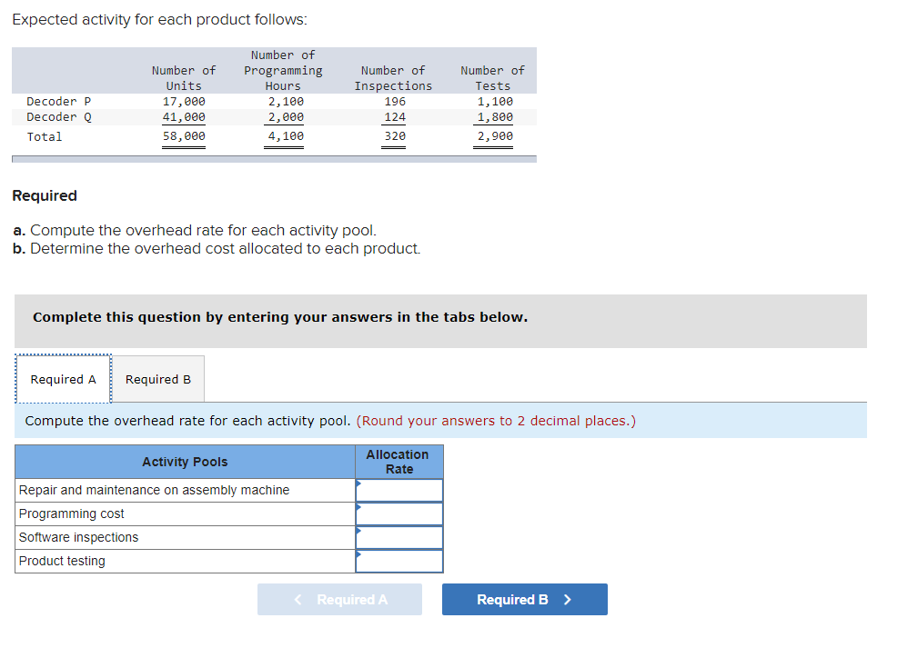The width and height of the screenshot is (918, 648).
Task: Open the blue flag marker on Software inspections
Action: (358, 530)
